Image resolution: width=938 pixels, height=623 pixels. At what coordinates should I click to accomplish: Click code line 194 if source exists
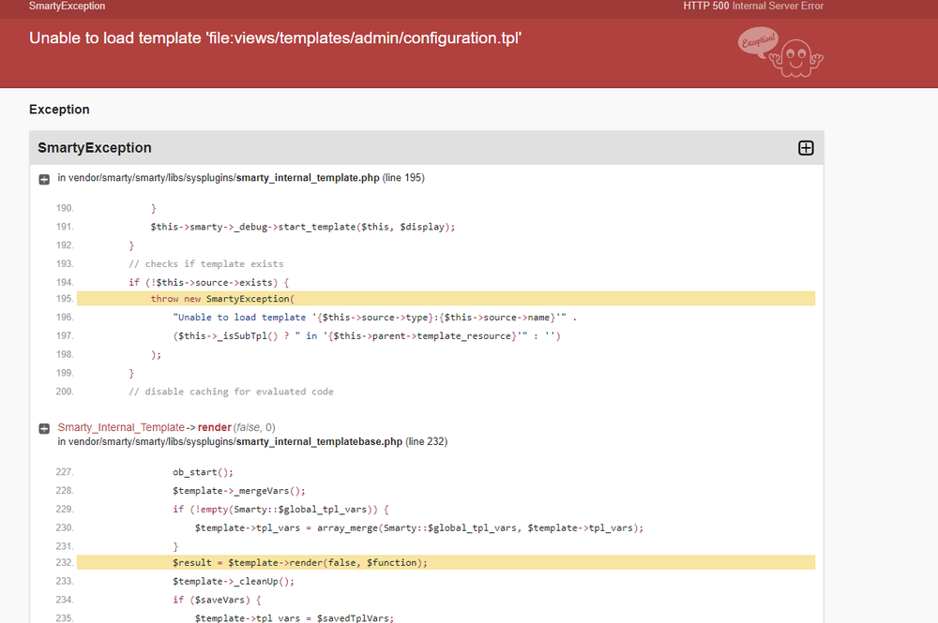point(209,283)
